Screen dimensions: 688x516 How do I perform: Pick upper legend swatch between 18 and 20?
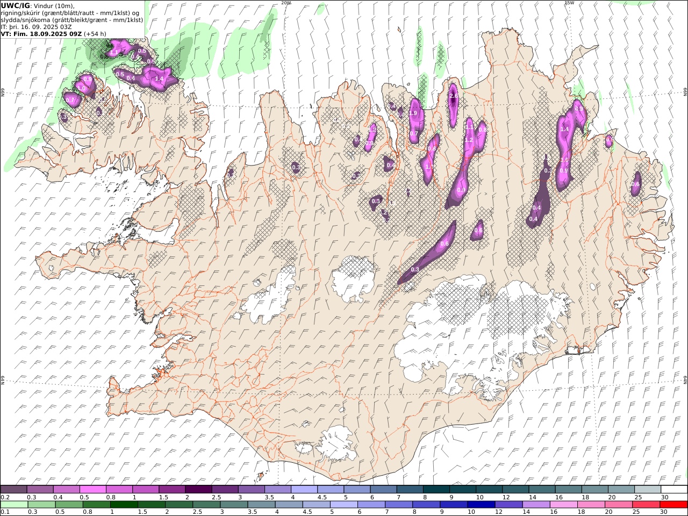point(594,489)
